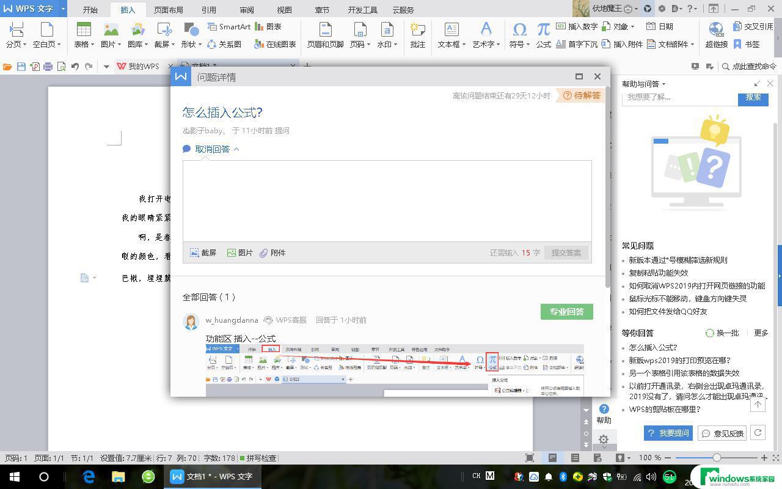Image resolution: width=782 pixels, height=489 pixels.
Task: Click the Date (日期) icon
Action: coord(660,27)
